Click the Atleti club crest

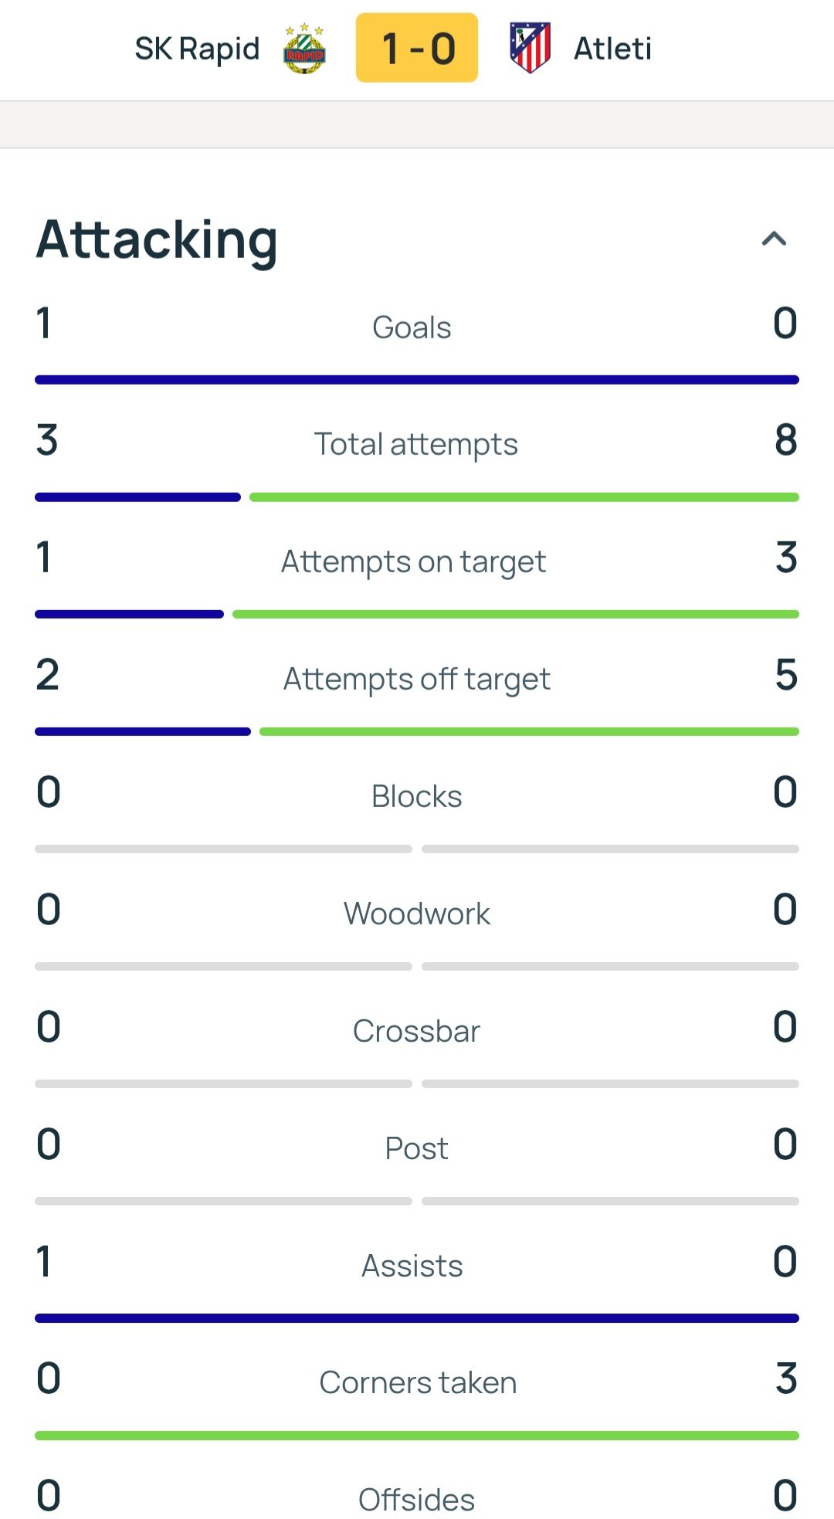tap(530, 48)
